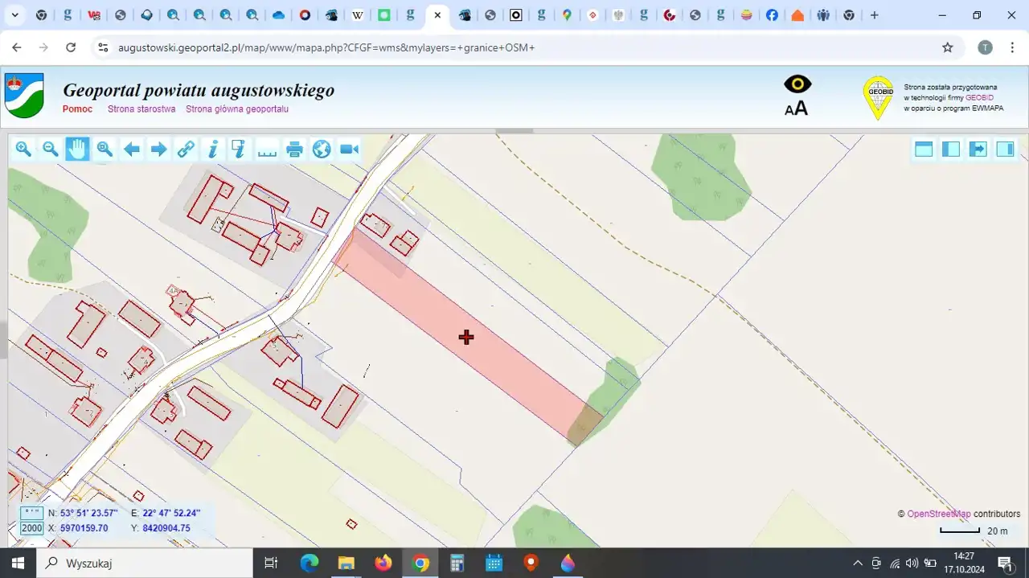1029x578 pixels.
Task: Go to the previous map view
Action: click(132, 149)
